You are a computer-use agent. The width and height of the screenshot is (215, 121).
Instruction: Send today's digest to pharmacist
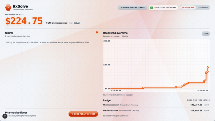(x=83, y=114)
